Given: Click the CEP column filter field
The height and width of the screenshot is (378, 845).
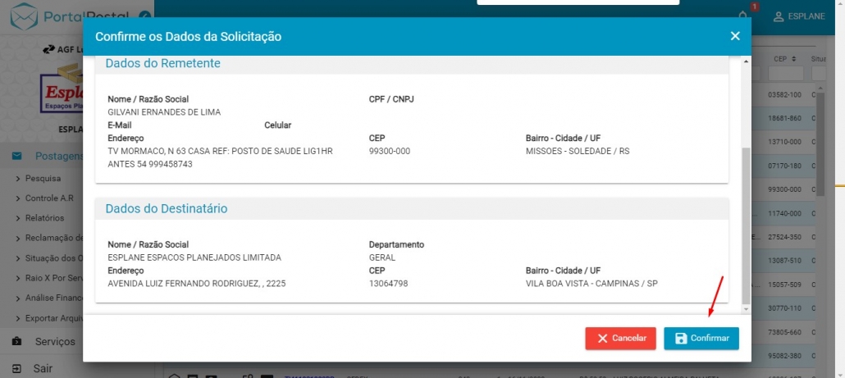Looking at the screenshot, I should coord(785,74).
